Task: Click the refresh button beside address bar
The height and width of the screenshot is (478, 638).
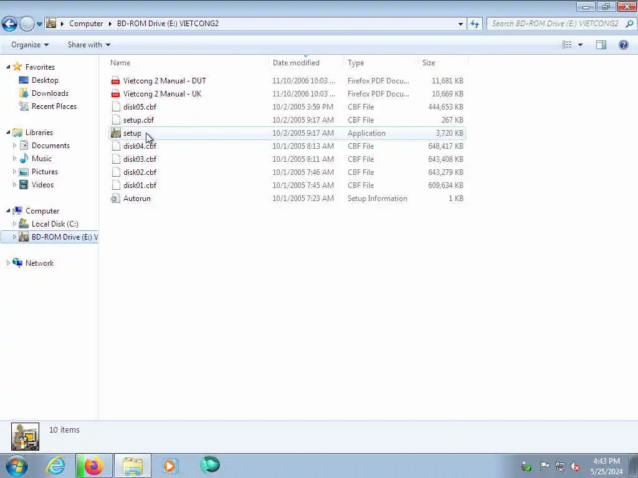Action: (474, 24)
